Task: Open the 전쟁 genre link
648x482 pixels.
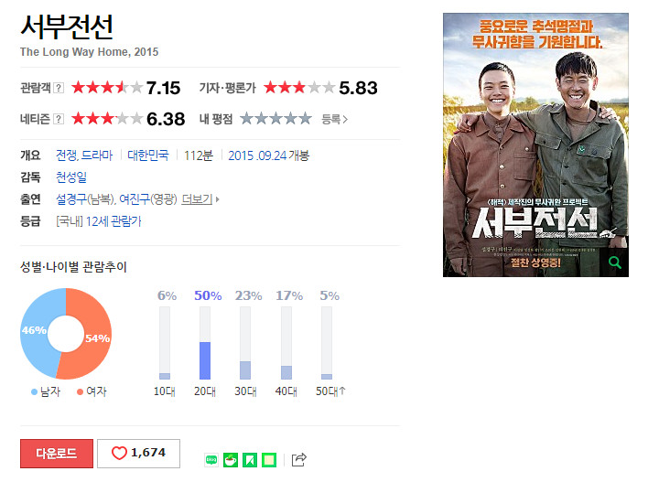Action: [x=66, y=155]
